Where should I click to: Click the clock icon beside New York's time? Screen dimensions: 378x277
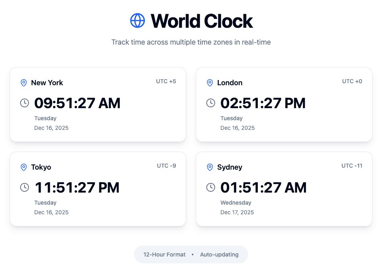[24, 103]
